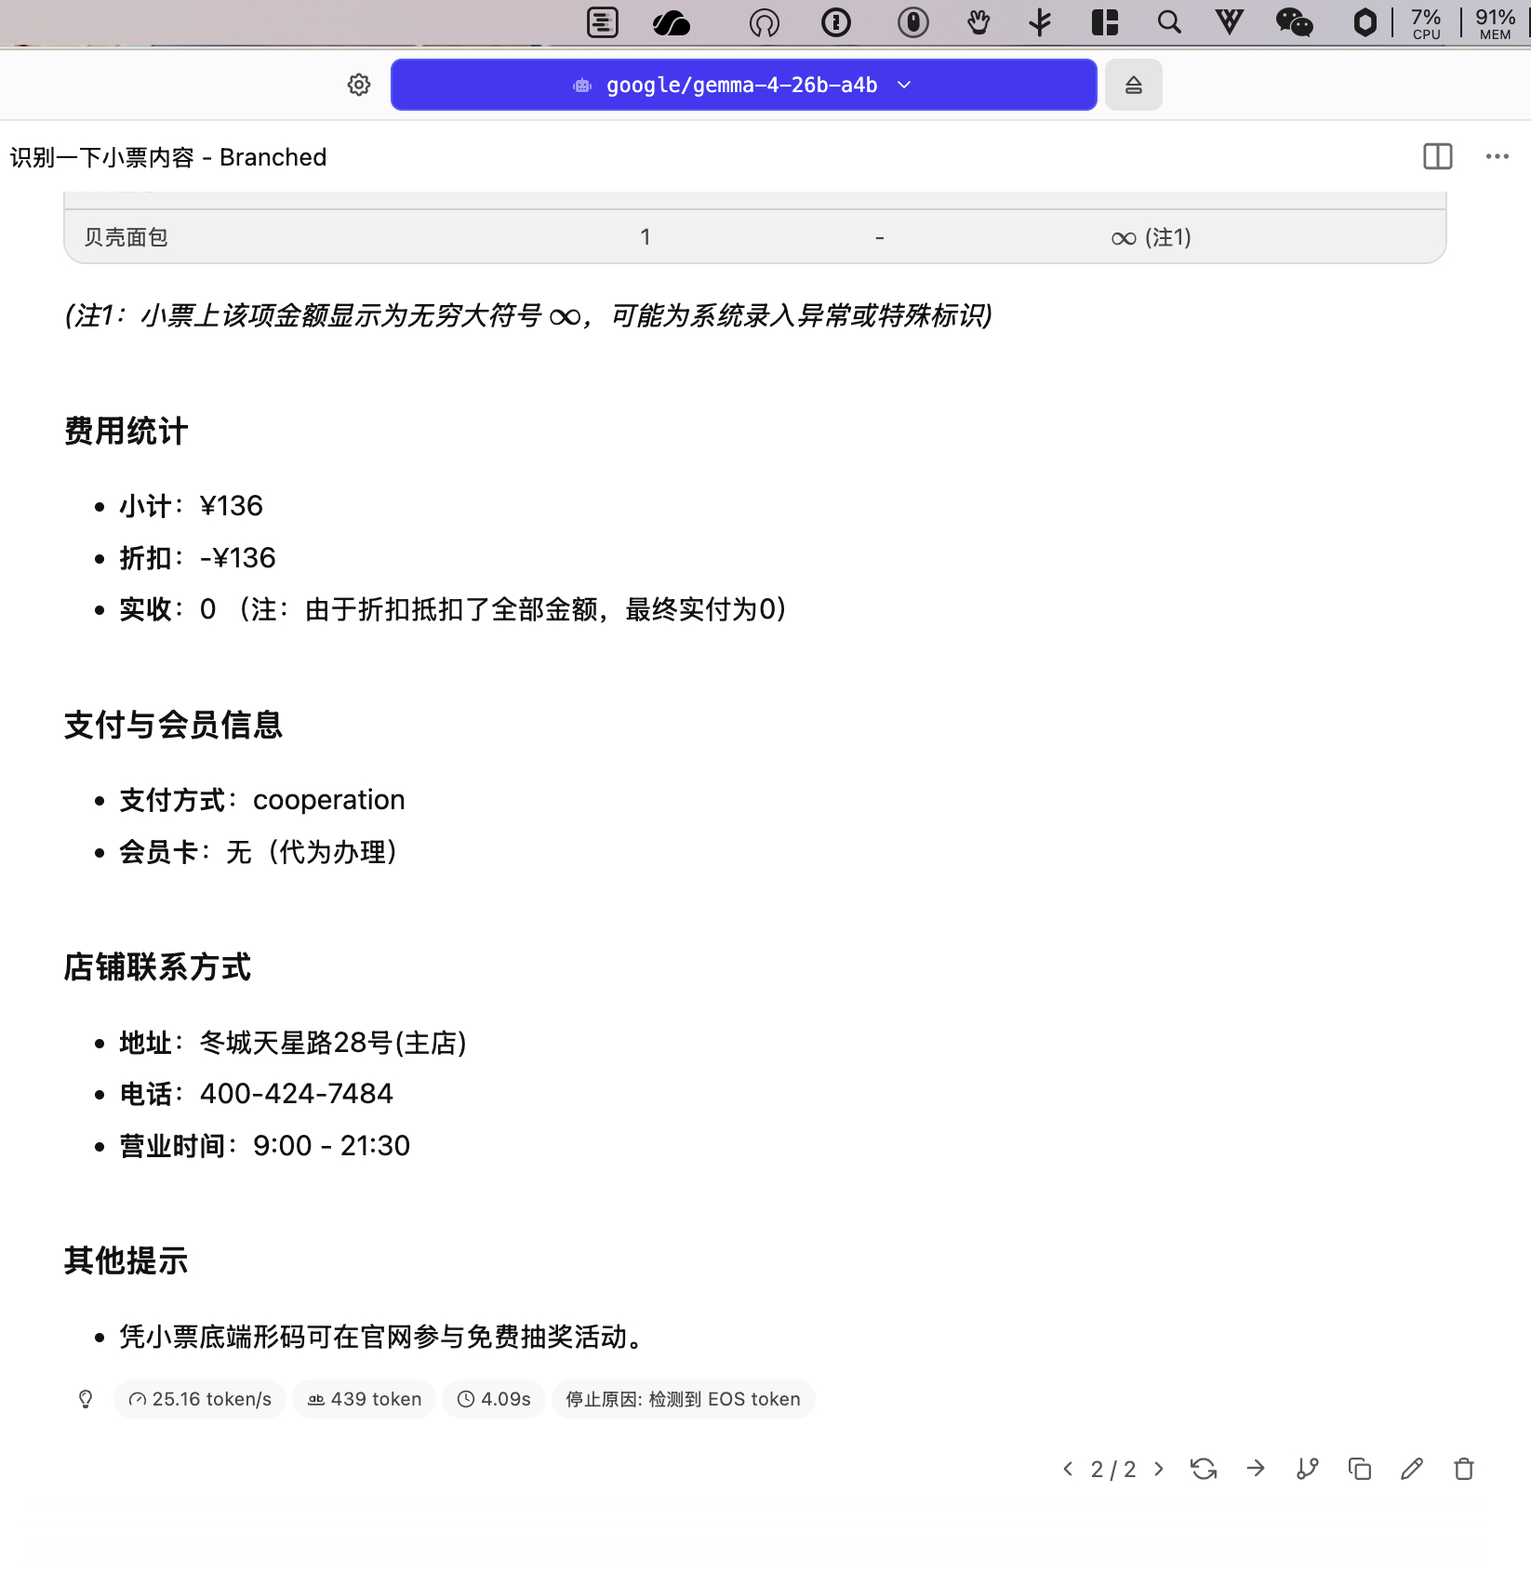Edit the message with the pencil icon
1531x1572 pixels.
pos(1412,1469)
